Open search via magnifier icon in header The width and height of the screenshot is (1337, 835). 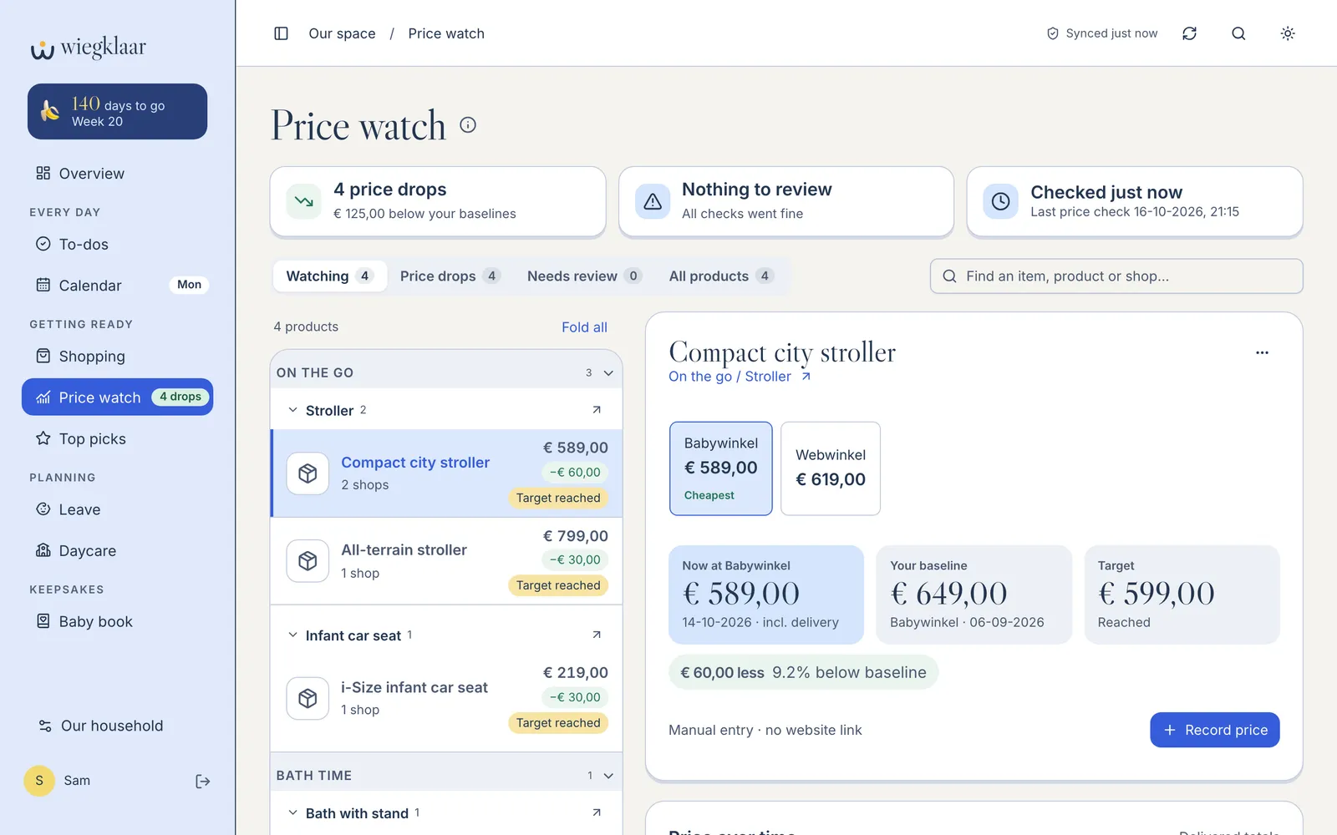click(1238, 33)
